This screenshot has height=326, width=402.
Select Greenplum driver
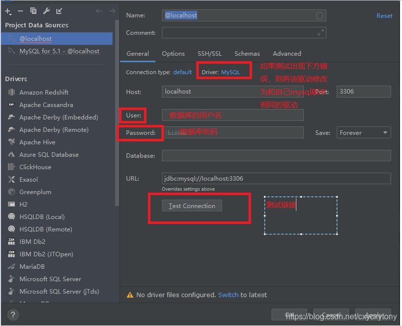point(35,192)
